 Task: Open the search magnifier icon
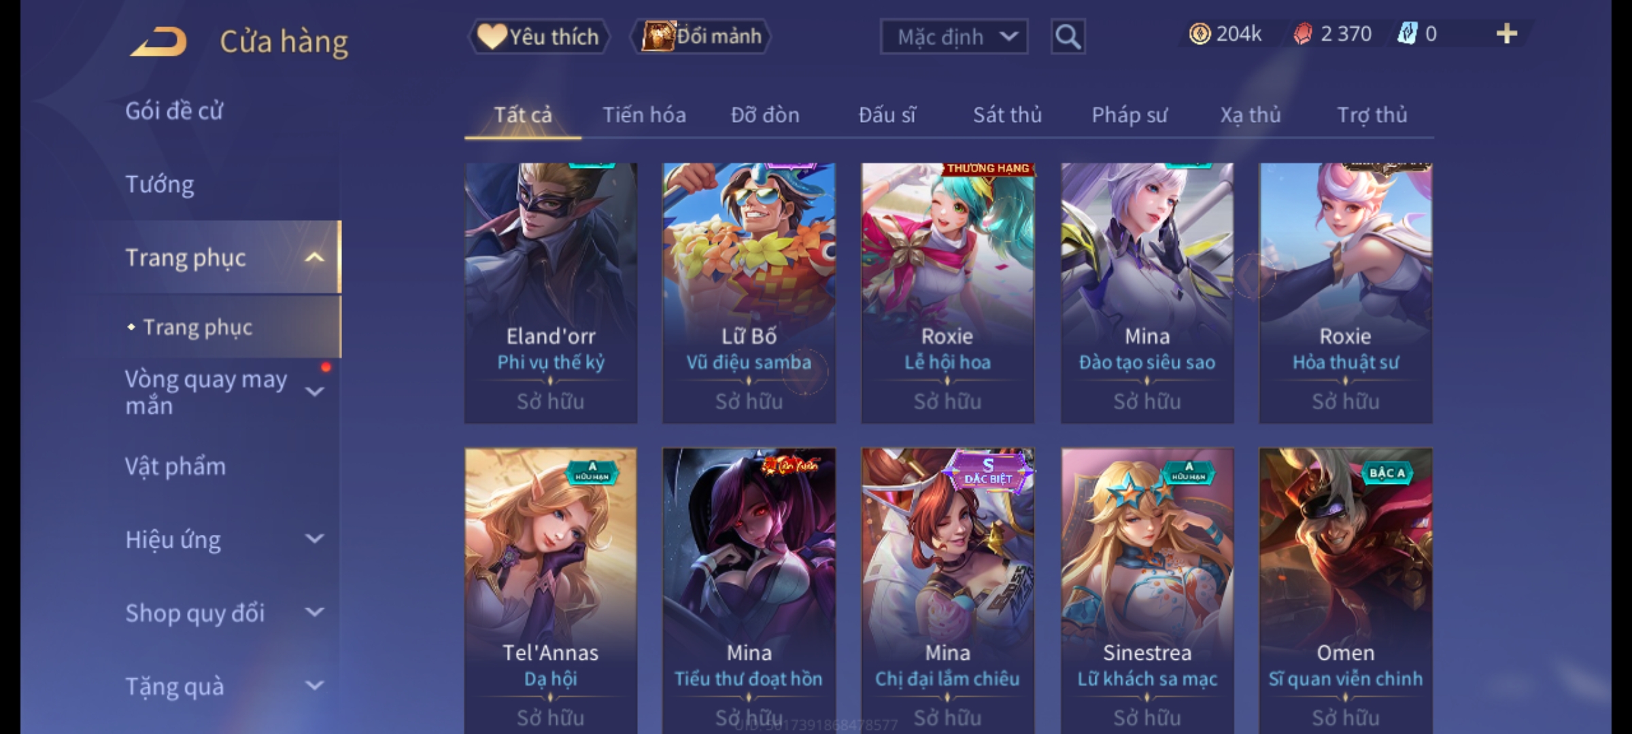coord(1068,37)
